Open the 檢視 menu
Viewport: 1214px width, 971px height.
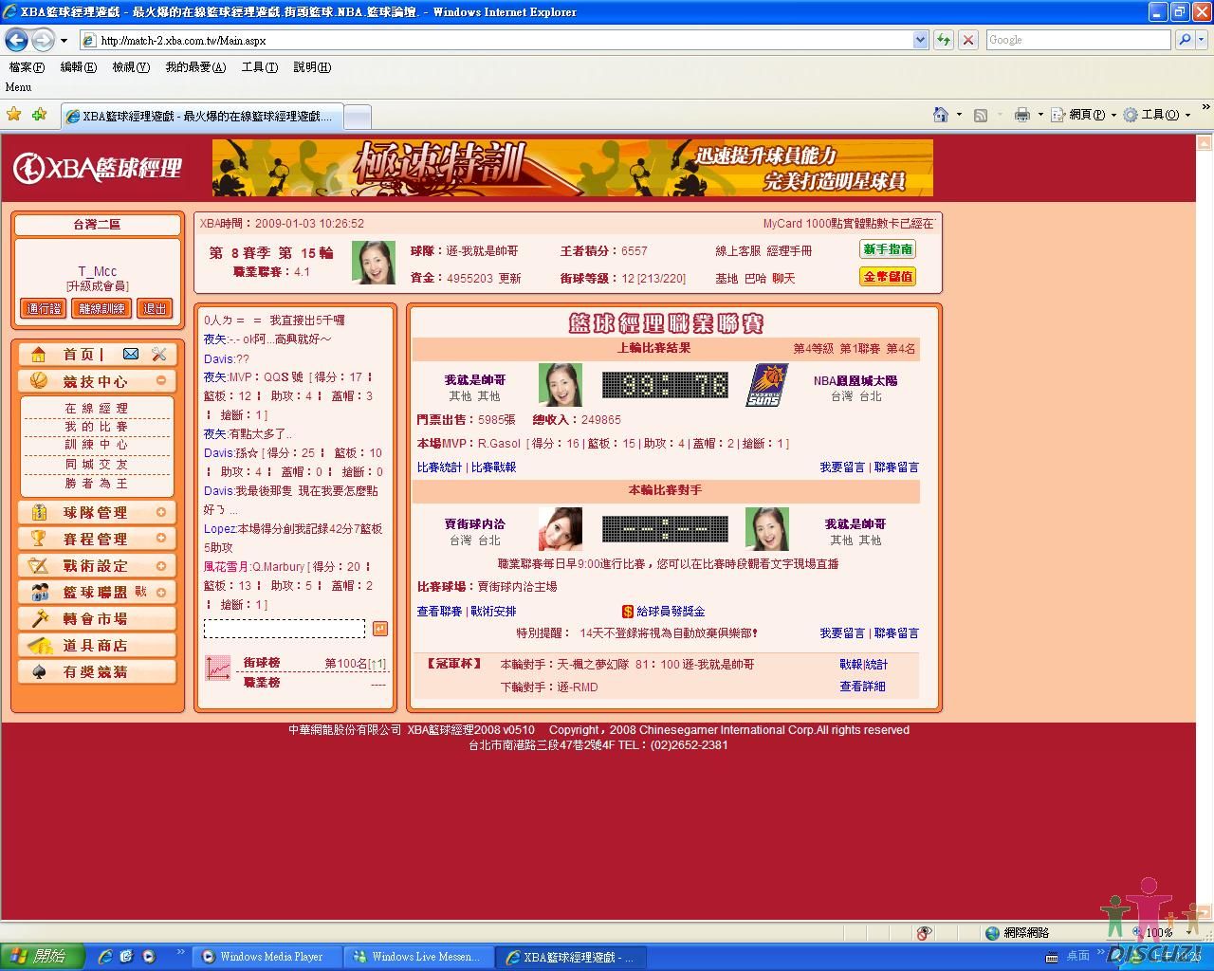[131, 67]
